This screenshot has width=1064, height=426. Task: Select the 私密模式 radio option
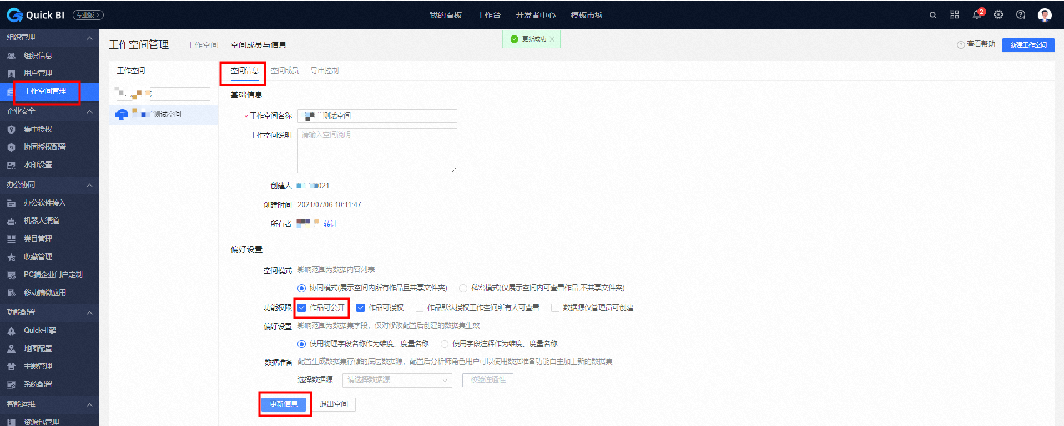[463, 288]
